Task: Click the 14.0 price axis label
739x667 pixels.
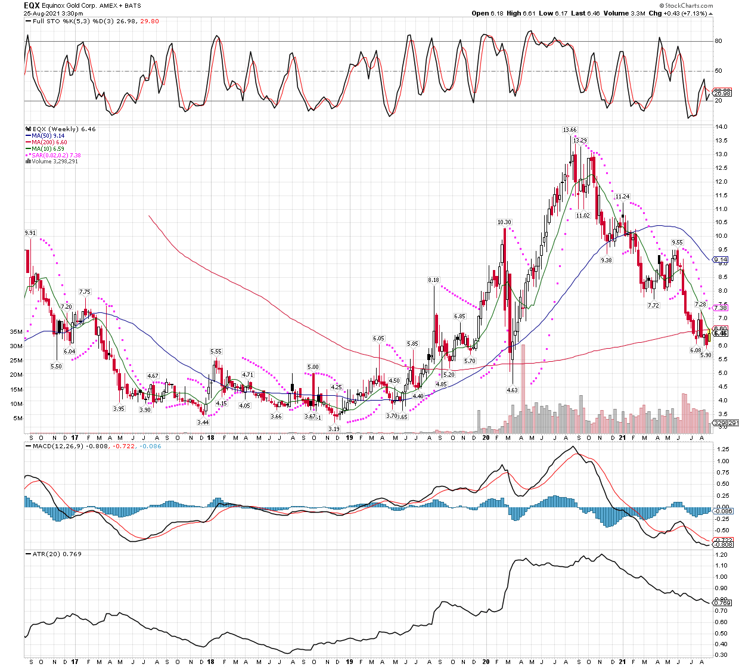Action: point(721,127)
